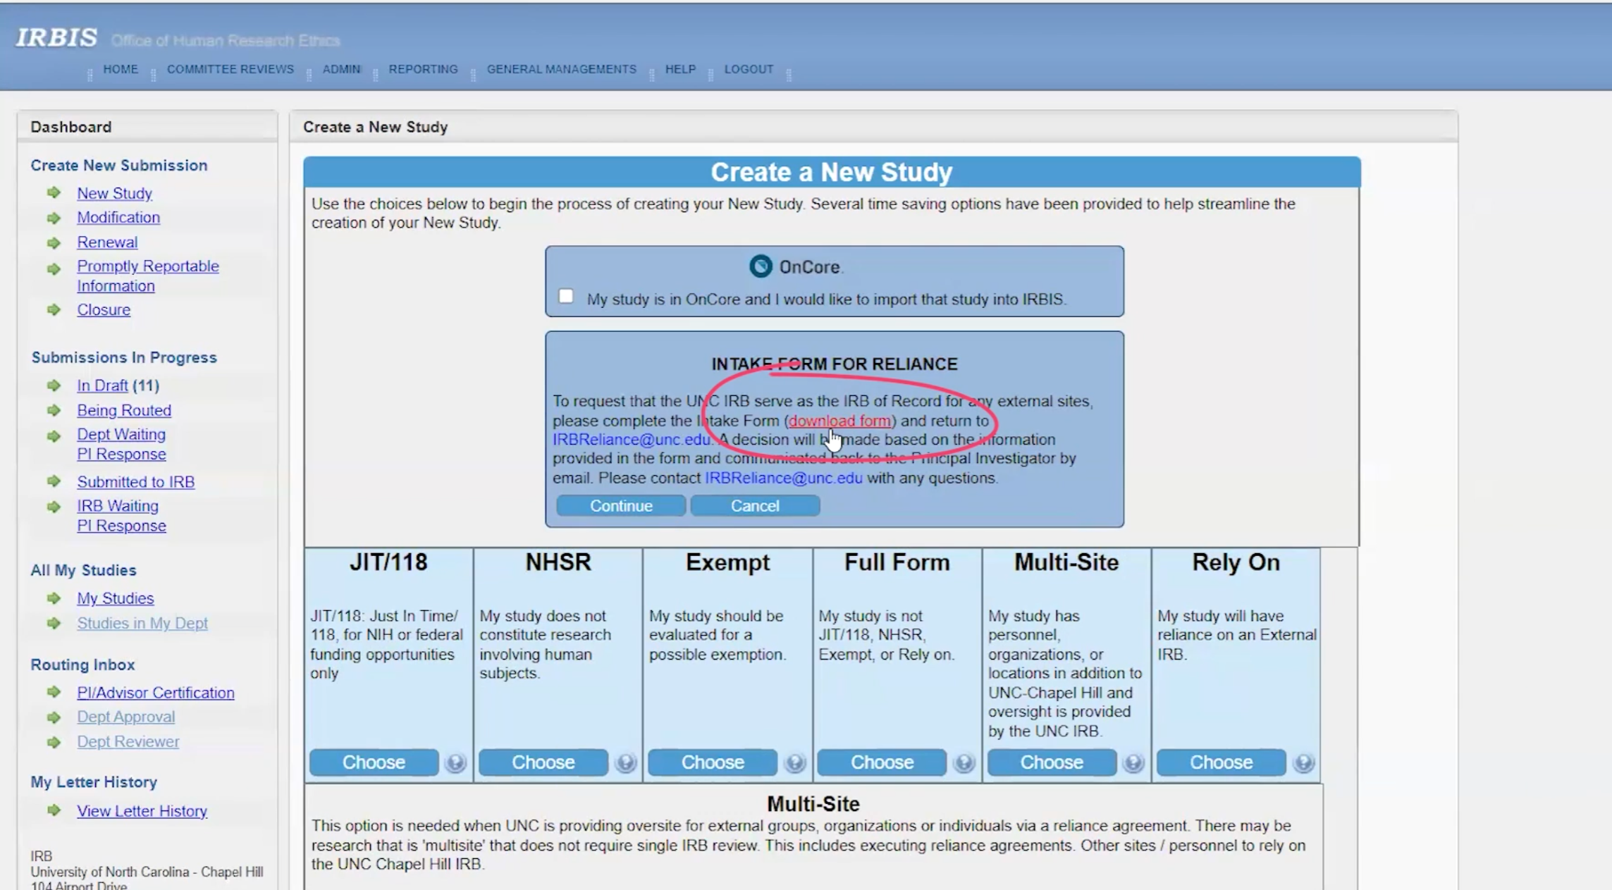Click help icon beside Rely On Choose

[1303, 762]
